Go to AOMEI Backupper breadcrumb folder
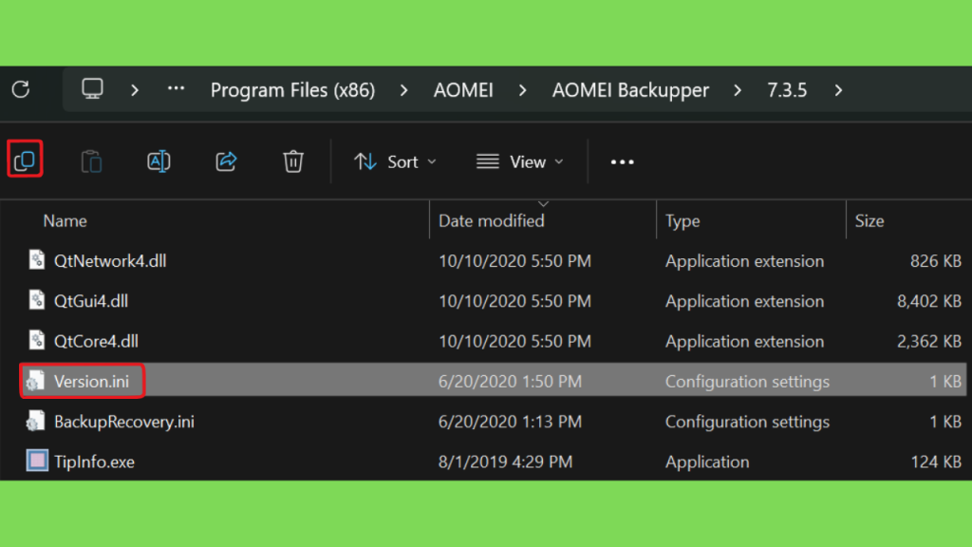Screen dimensions: 972x547 coord(630,90)
